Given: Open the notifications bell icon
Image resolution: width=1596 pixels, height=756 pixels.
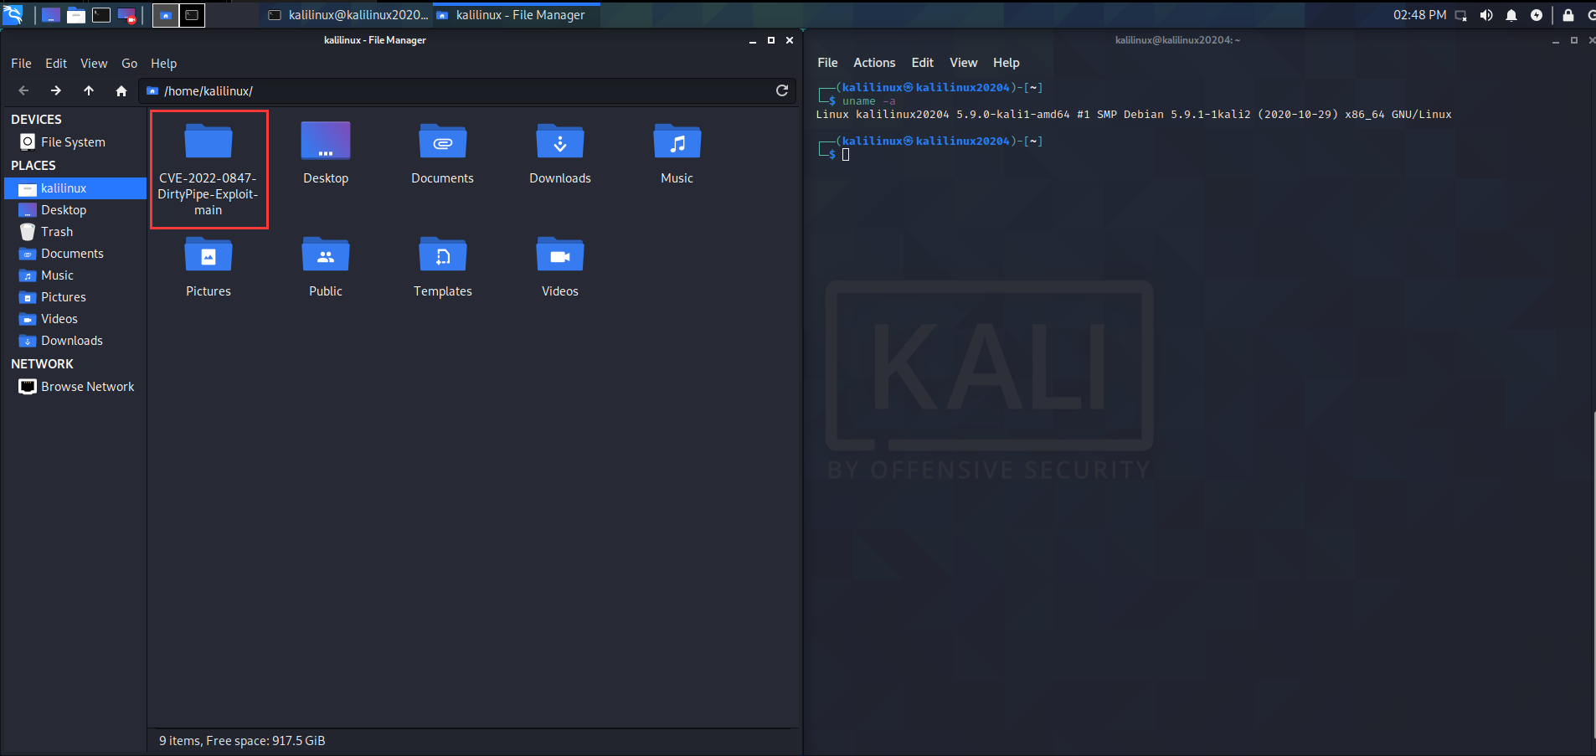Looking at the screenshot, I should coord(1511,15).
